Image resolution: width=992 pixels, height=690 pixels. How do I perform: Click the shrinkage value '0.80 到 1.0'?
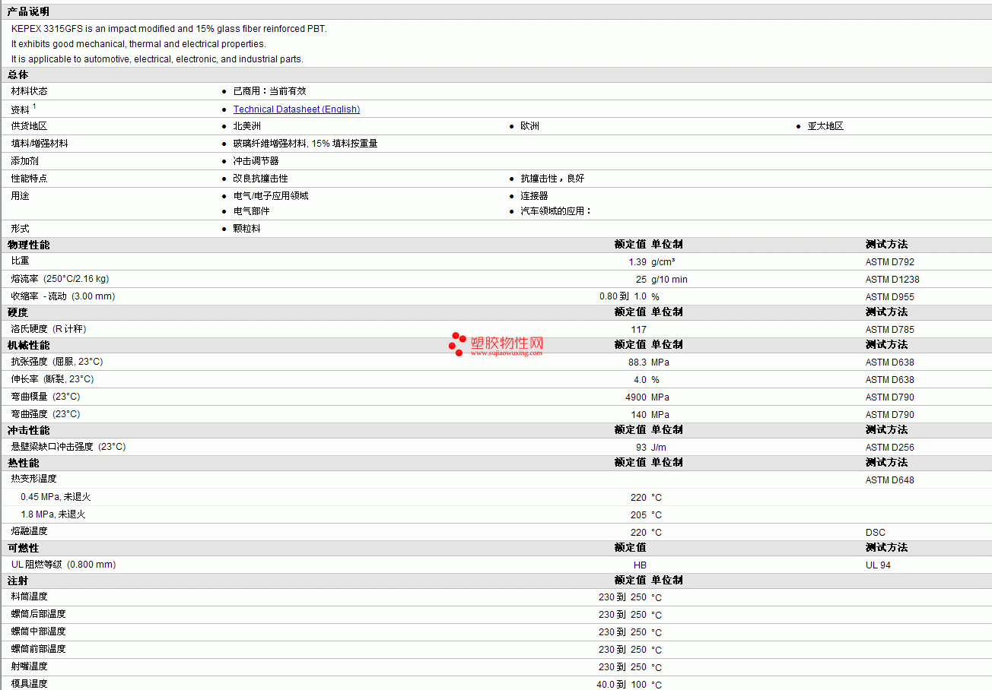pyautogui.click(x=623, y=296)
